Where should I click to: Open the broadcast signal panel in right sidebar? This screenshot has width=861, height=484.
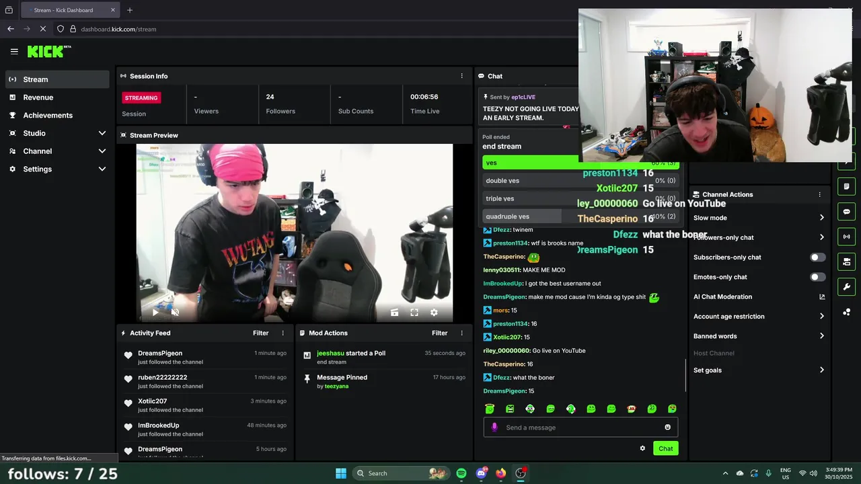pyautogui.click(x=846, y=237)
